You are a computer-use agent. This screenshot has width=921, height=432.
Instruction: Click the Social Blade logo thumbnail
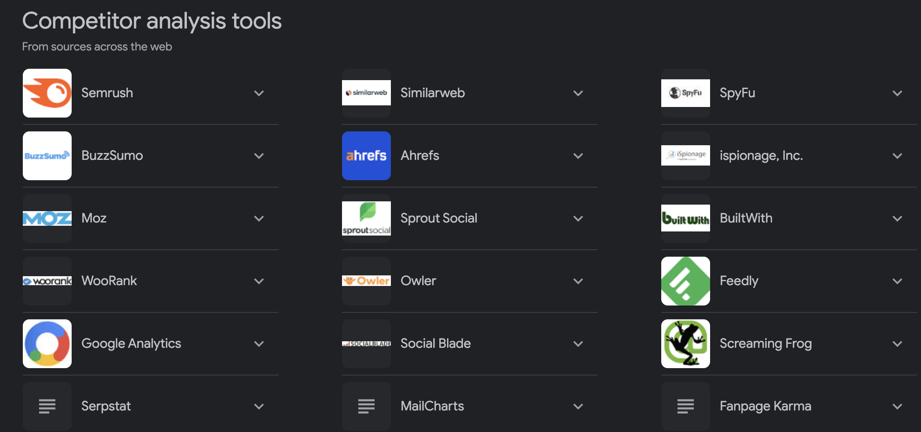pos(366,344)
